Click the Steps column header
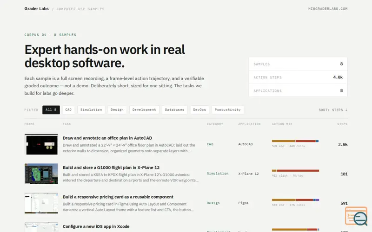Viewport: 372px width, 232px height. pos(342,124)
